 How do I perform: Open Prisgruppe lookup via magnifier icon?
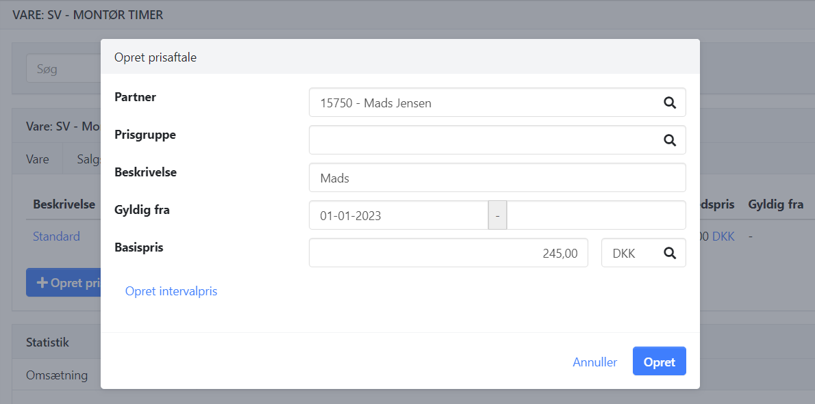669,140
